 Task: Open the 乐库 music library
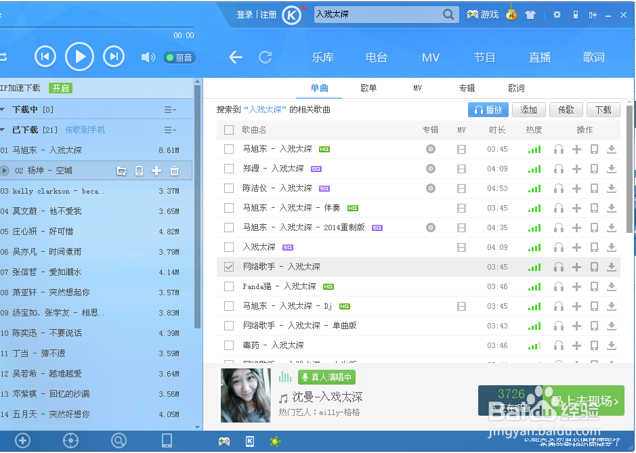(323, 58)
